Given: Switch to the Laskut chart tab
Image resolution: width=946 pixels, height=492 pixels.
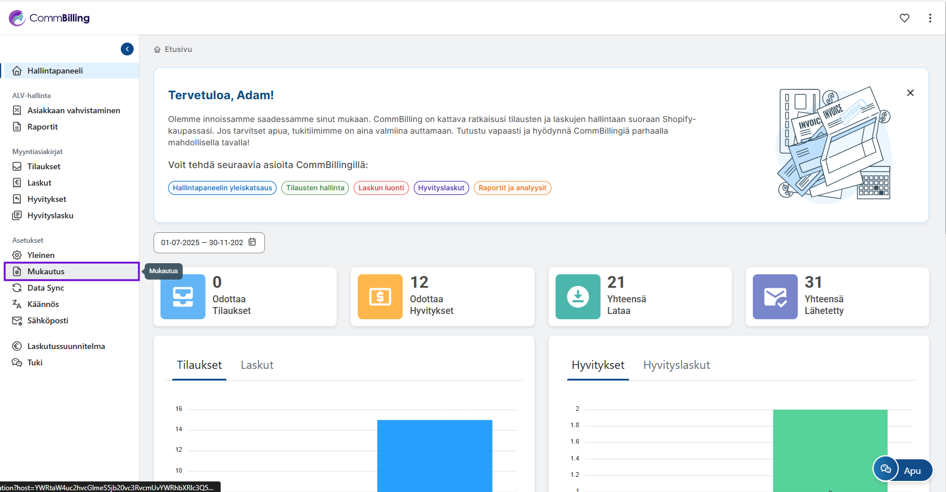Looking at the screenshot, I should 257,365.
